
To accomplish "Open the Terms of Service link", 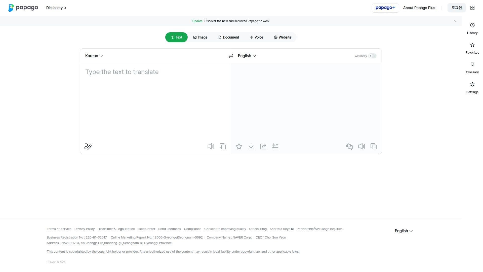I will tap(59, 229).
